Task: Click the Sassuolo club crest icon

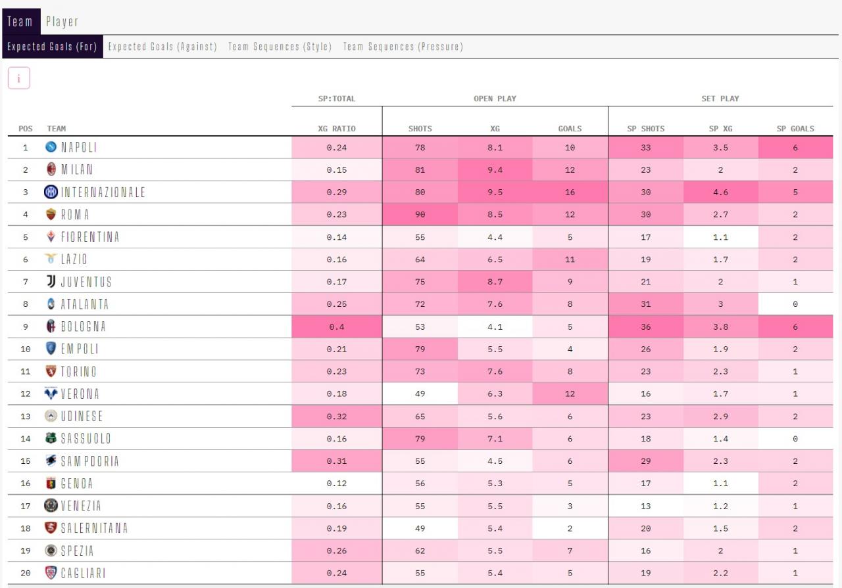Action: click(51, 438)
